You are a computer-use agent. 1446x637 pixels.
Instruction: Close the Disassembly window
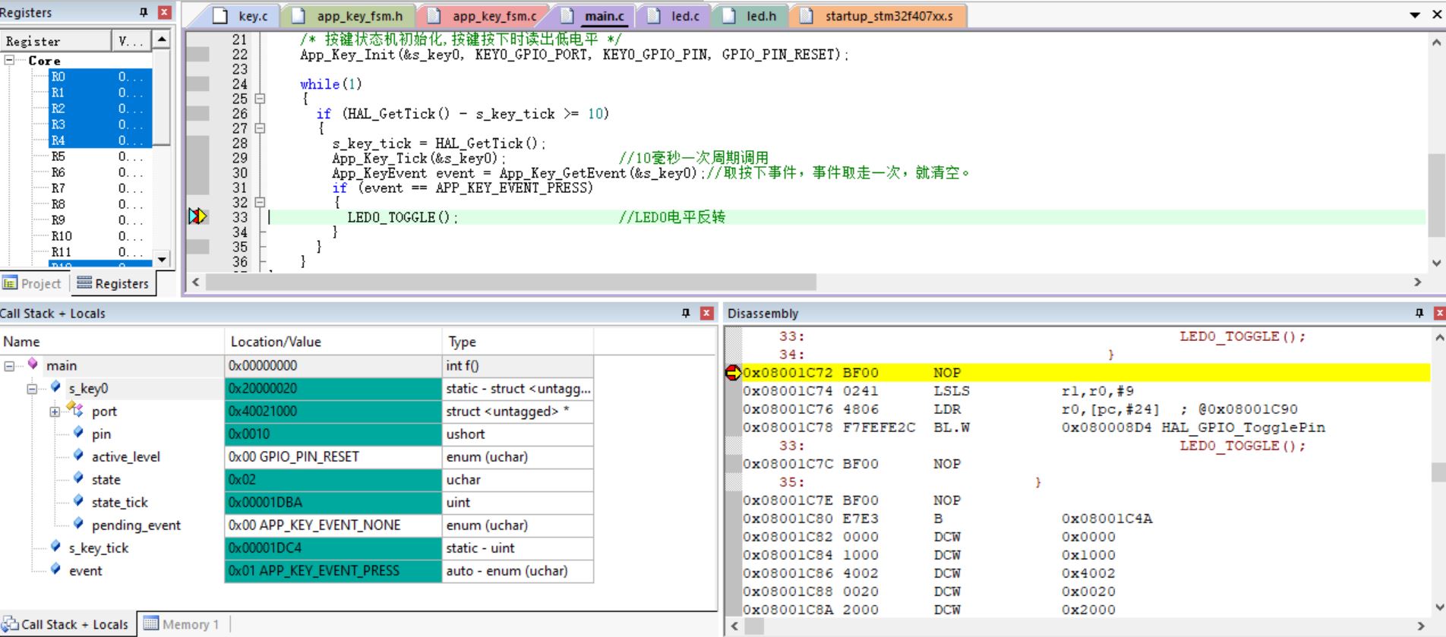pyautogui.click(x=1439, y=313)
